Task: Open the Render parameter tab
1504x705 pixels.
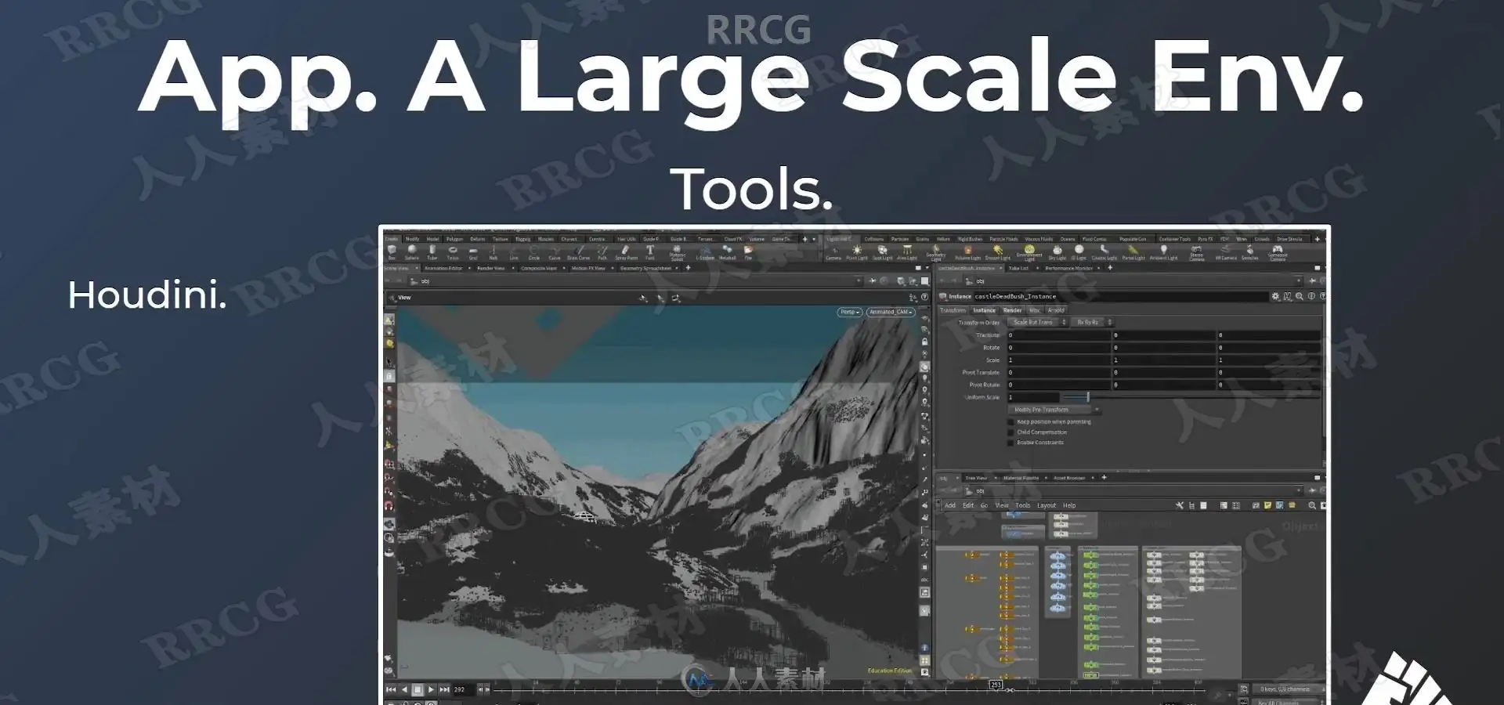Action: [x=1012, y=310]
